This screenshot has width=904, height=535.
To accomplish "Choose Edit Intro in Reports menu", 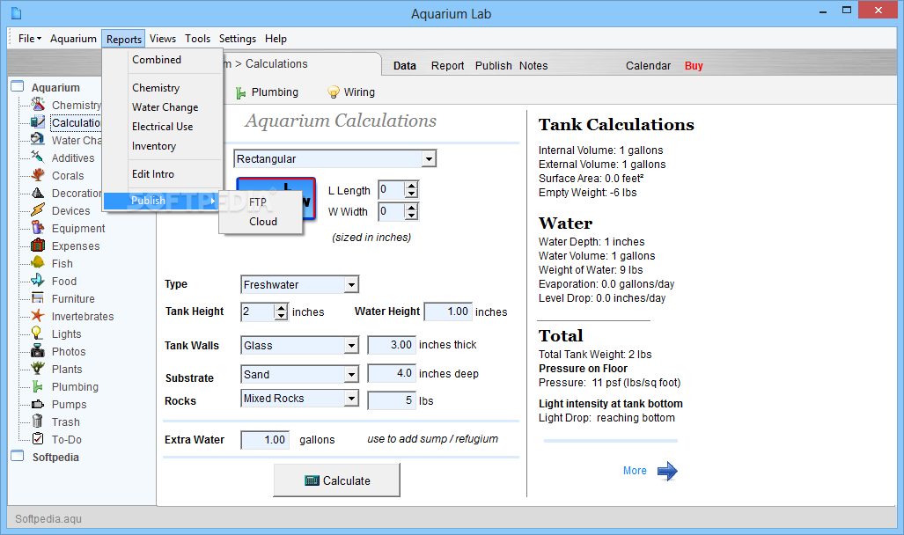I will [x=153, y=174].
